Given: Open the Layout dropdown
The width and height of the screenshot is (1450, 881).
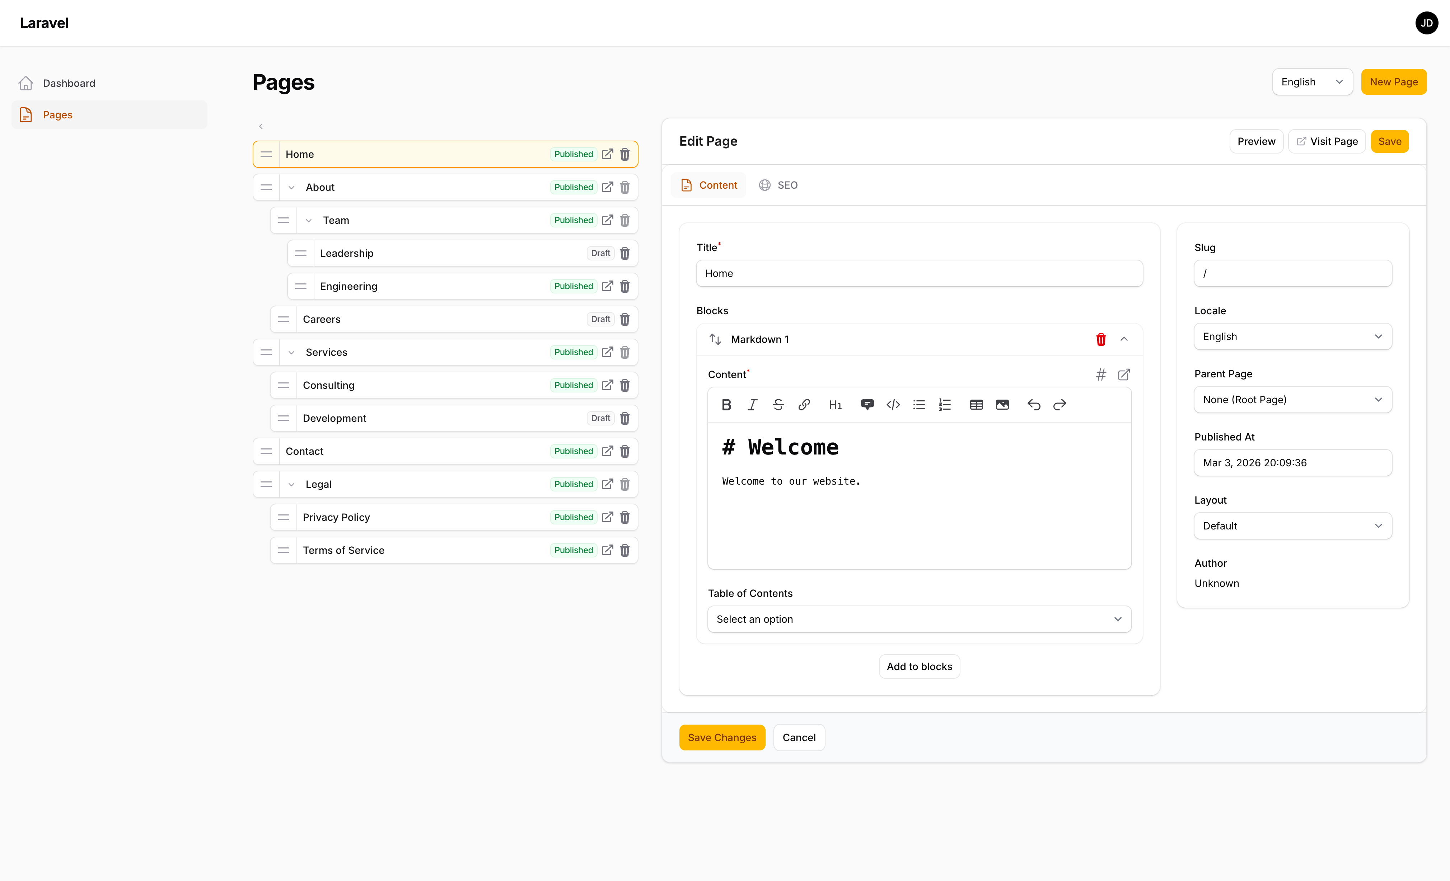Looking at the screenshot, I should pos(1292,525).
